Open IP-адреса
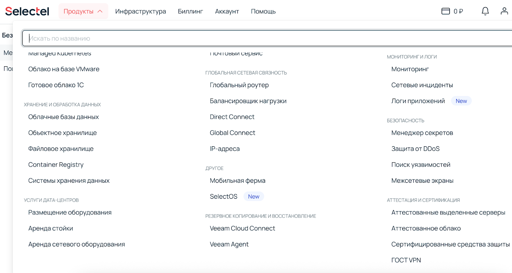Viewport: 512px width, 273px height. 225,149
